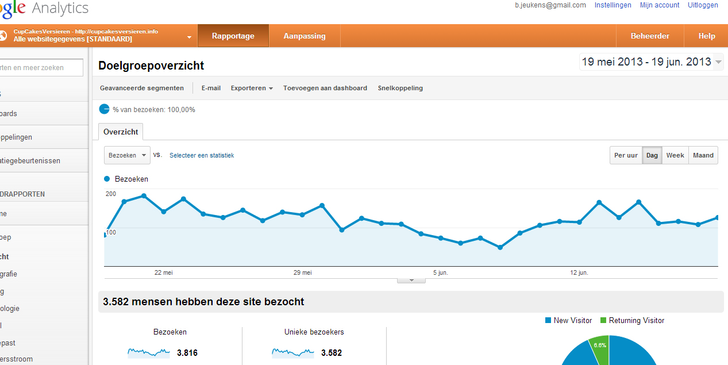Select the Dag interval button
This screenshot has width=728, height=365.
652,155
